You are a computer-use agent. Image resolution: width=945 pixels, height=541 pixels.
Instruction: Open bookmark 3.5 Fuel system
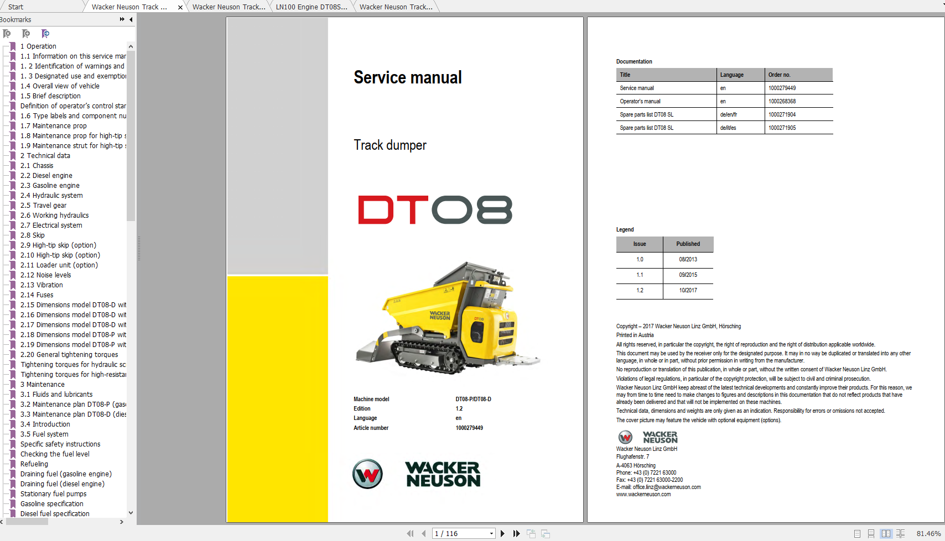pos(44,434)
